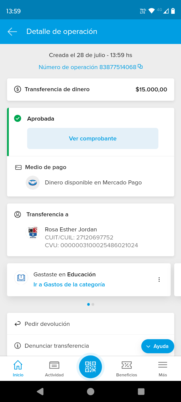Image resolution: width=181 pixels, height=402 pixels.
Task: Tap the Número de operación link
Action: [x=87, y=67]
